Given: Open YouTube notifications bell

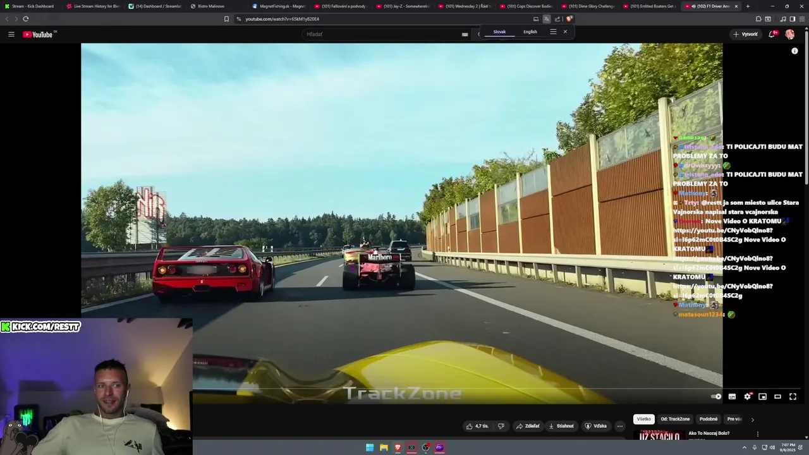Looking at the screenshot, I should [x=772, y=34].
